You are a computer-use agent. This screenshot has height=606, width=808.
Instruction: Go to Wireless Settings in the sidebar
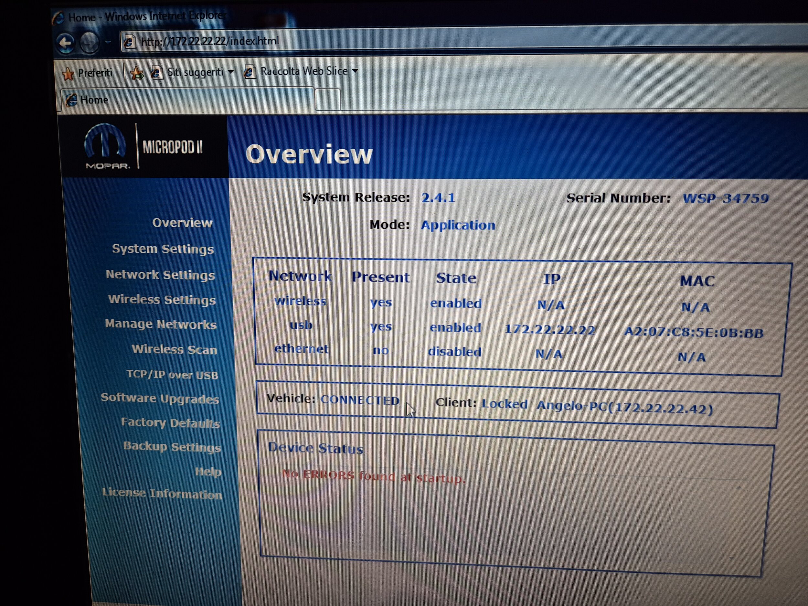point(162,300)
